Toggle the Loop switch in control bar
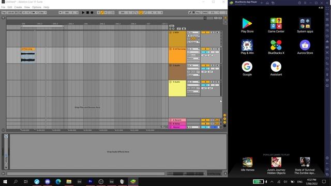The image size is (331, 186). click(x=141, y=12)
